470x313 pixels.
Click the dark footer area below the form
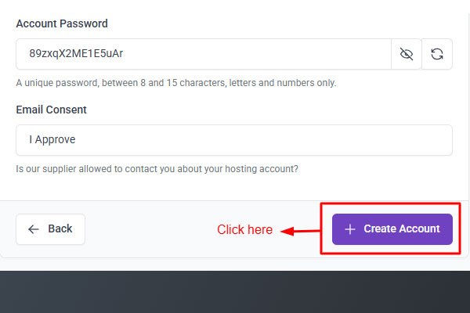tap(235, 293)
